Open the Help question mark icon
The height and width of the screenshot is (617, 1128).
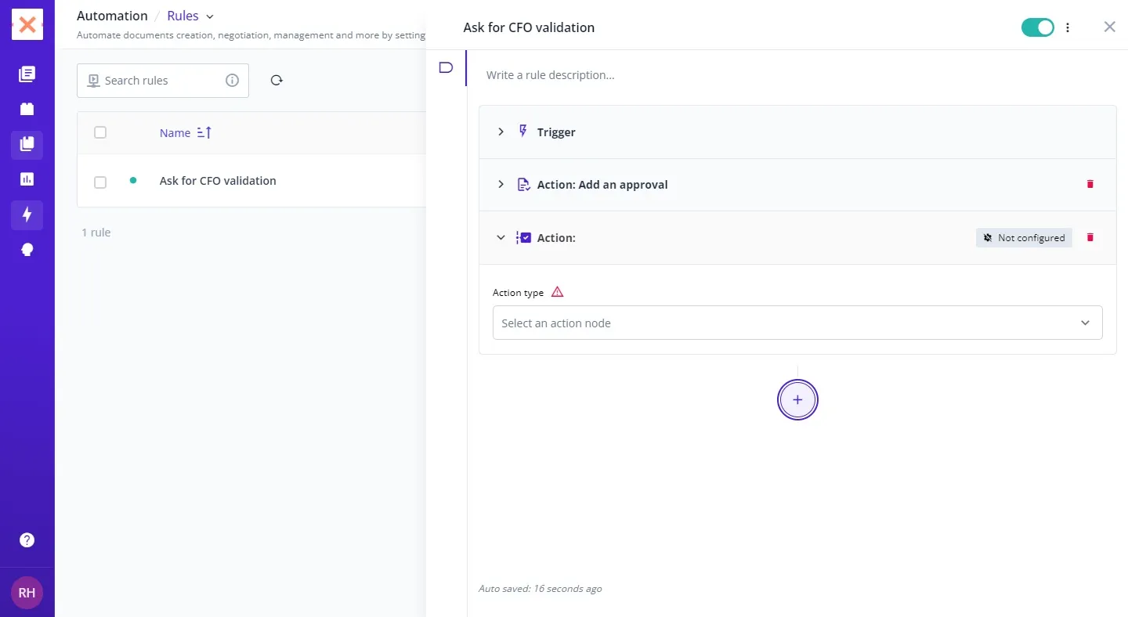[27, 539]
